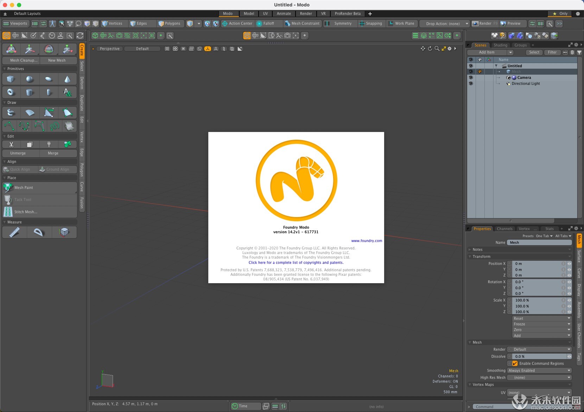This screenshot has width=584, height=412.
Task: Click the filter funnel icon in Scenes
Action: click(579, 52)
